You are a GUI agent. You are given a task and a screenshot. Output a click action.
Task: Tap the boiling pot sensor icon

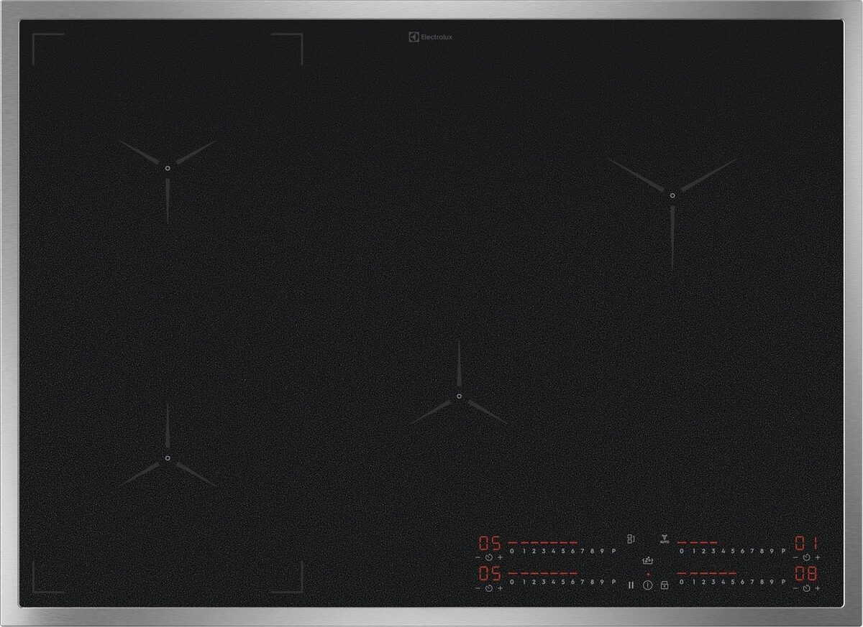click(647, 560)
